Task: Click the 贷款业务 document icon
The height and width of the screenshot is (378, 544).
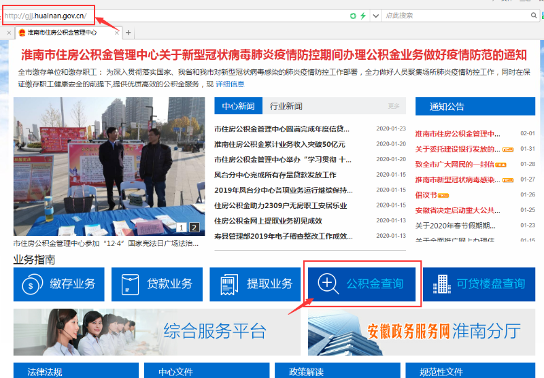Action: tap(129, 284)
